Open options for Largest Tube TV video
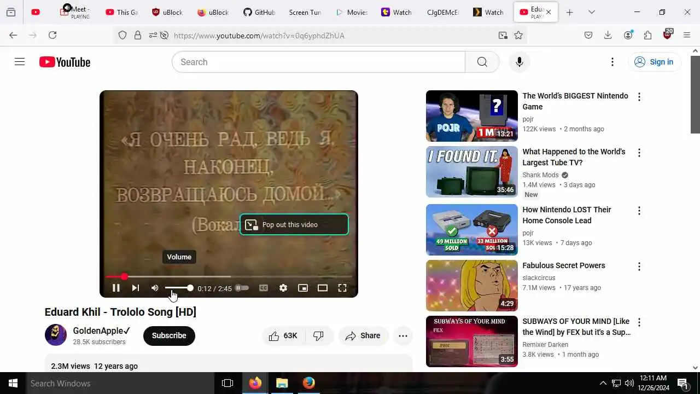The image size is (700, 394). [639, 153]
